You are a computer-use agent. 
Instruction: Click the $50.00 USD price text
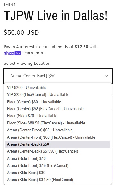[x=21, y=32]
